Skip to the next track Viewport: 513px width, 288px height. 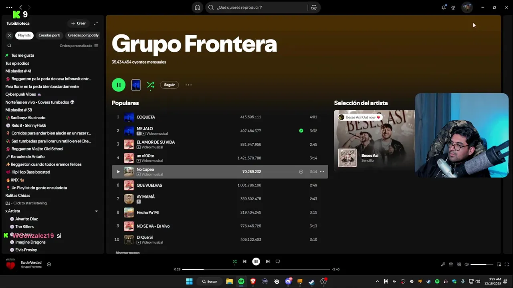[268, 262]
